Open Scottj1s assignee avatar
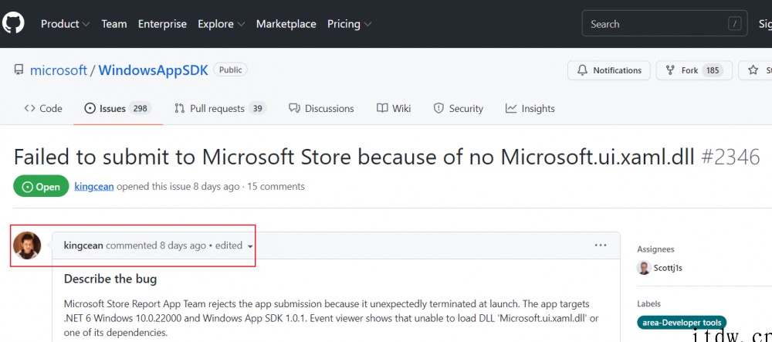This screenshot has height=342, width=772. pyautogui.click(x=644, y=268)
